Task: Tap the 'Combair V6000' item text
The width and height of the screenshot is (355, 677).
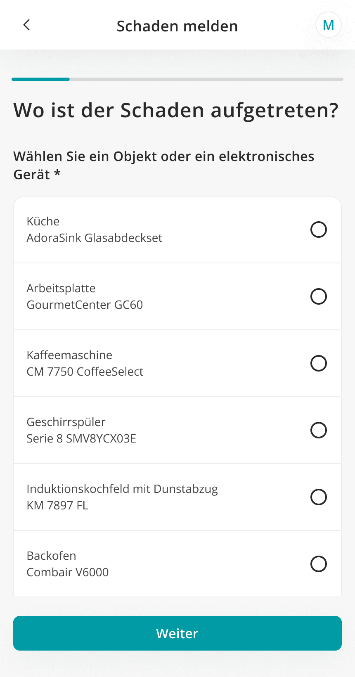Action: [x=68, y=573]
